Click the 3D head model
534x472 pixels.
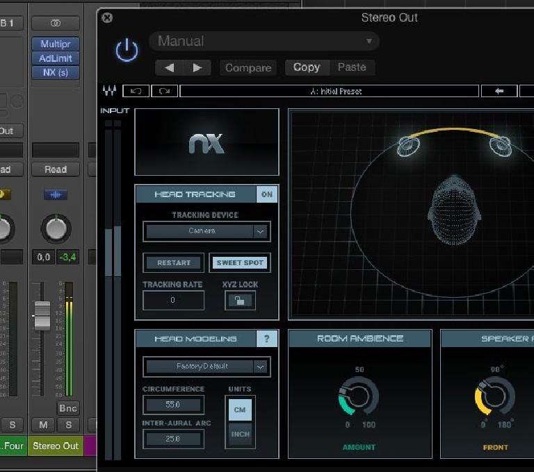coord(454,210)
